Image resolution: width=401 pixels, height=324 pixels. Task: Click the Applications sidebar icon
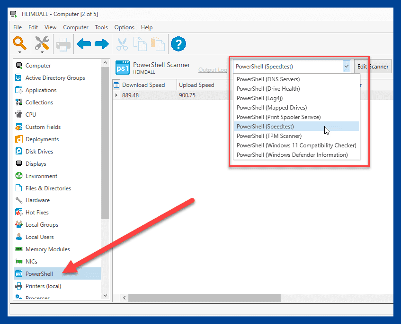(x=19, y=90)
